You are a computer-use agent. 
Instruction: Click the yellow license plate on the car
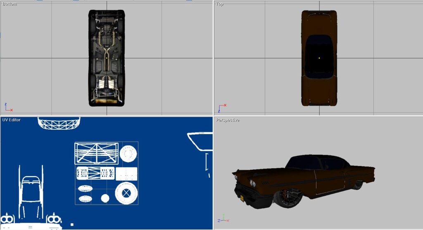(242, 198)
